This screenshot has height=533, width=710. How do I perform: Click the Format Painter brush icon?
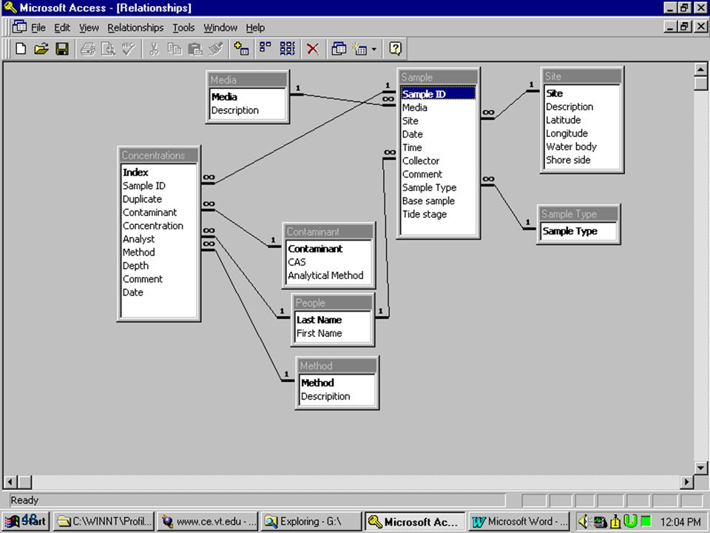point(216,49)
